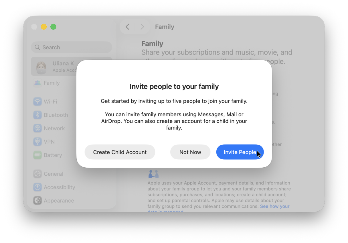Open the 'See how your' data link
This screenshot has width=348, height=243.
pos(275,206)
